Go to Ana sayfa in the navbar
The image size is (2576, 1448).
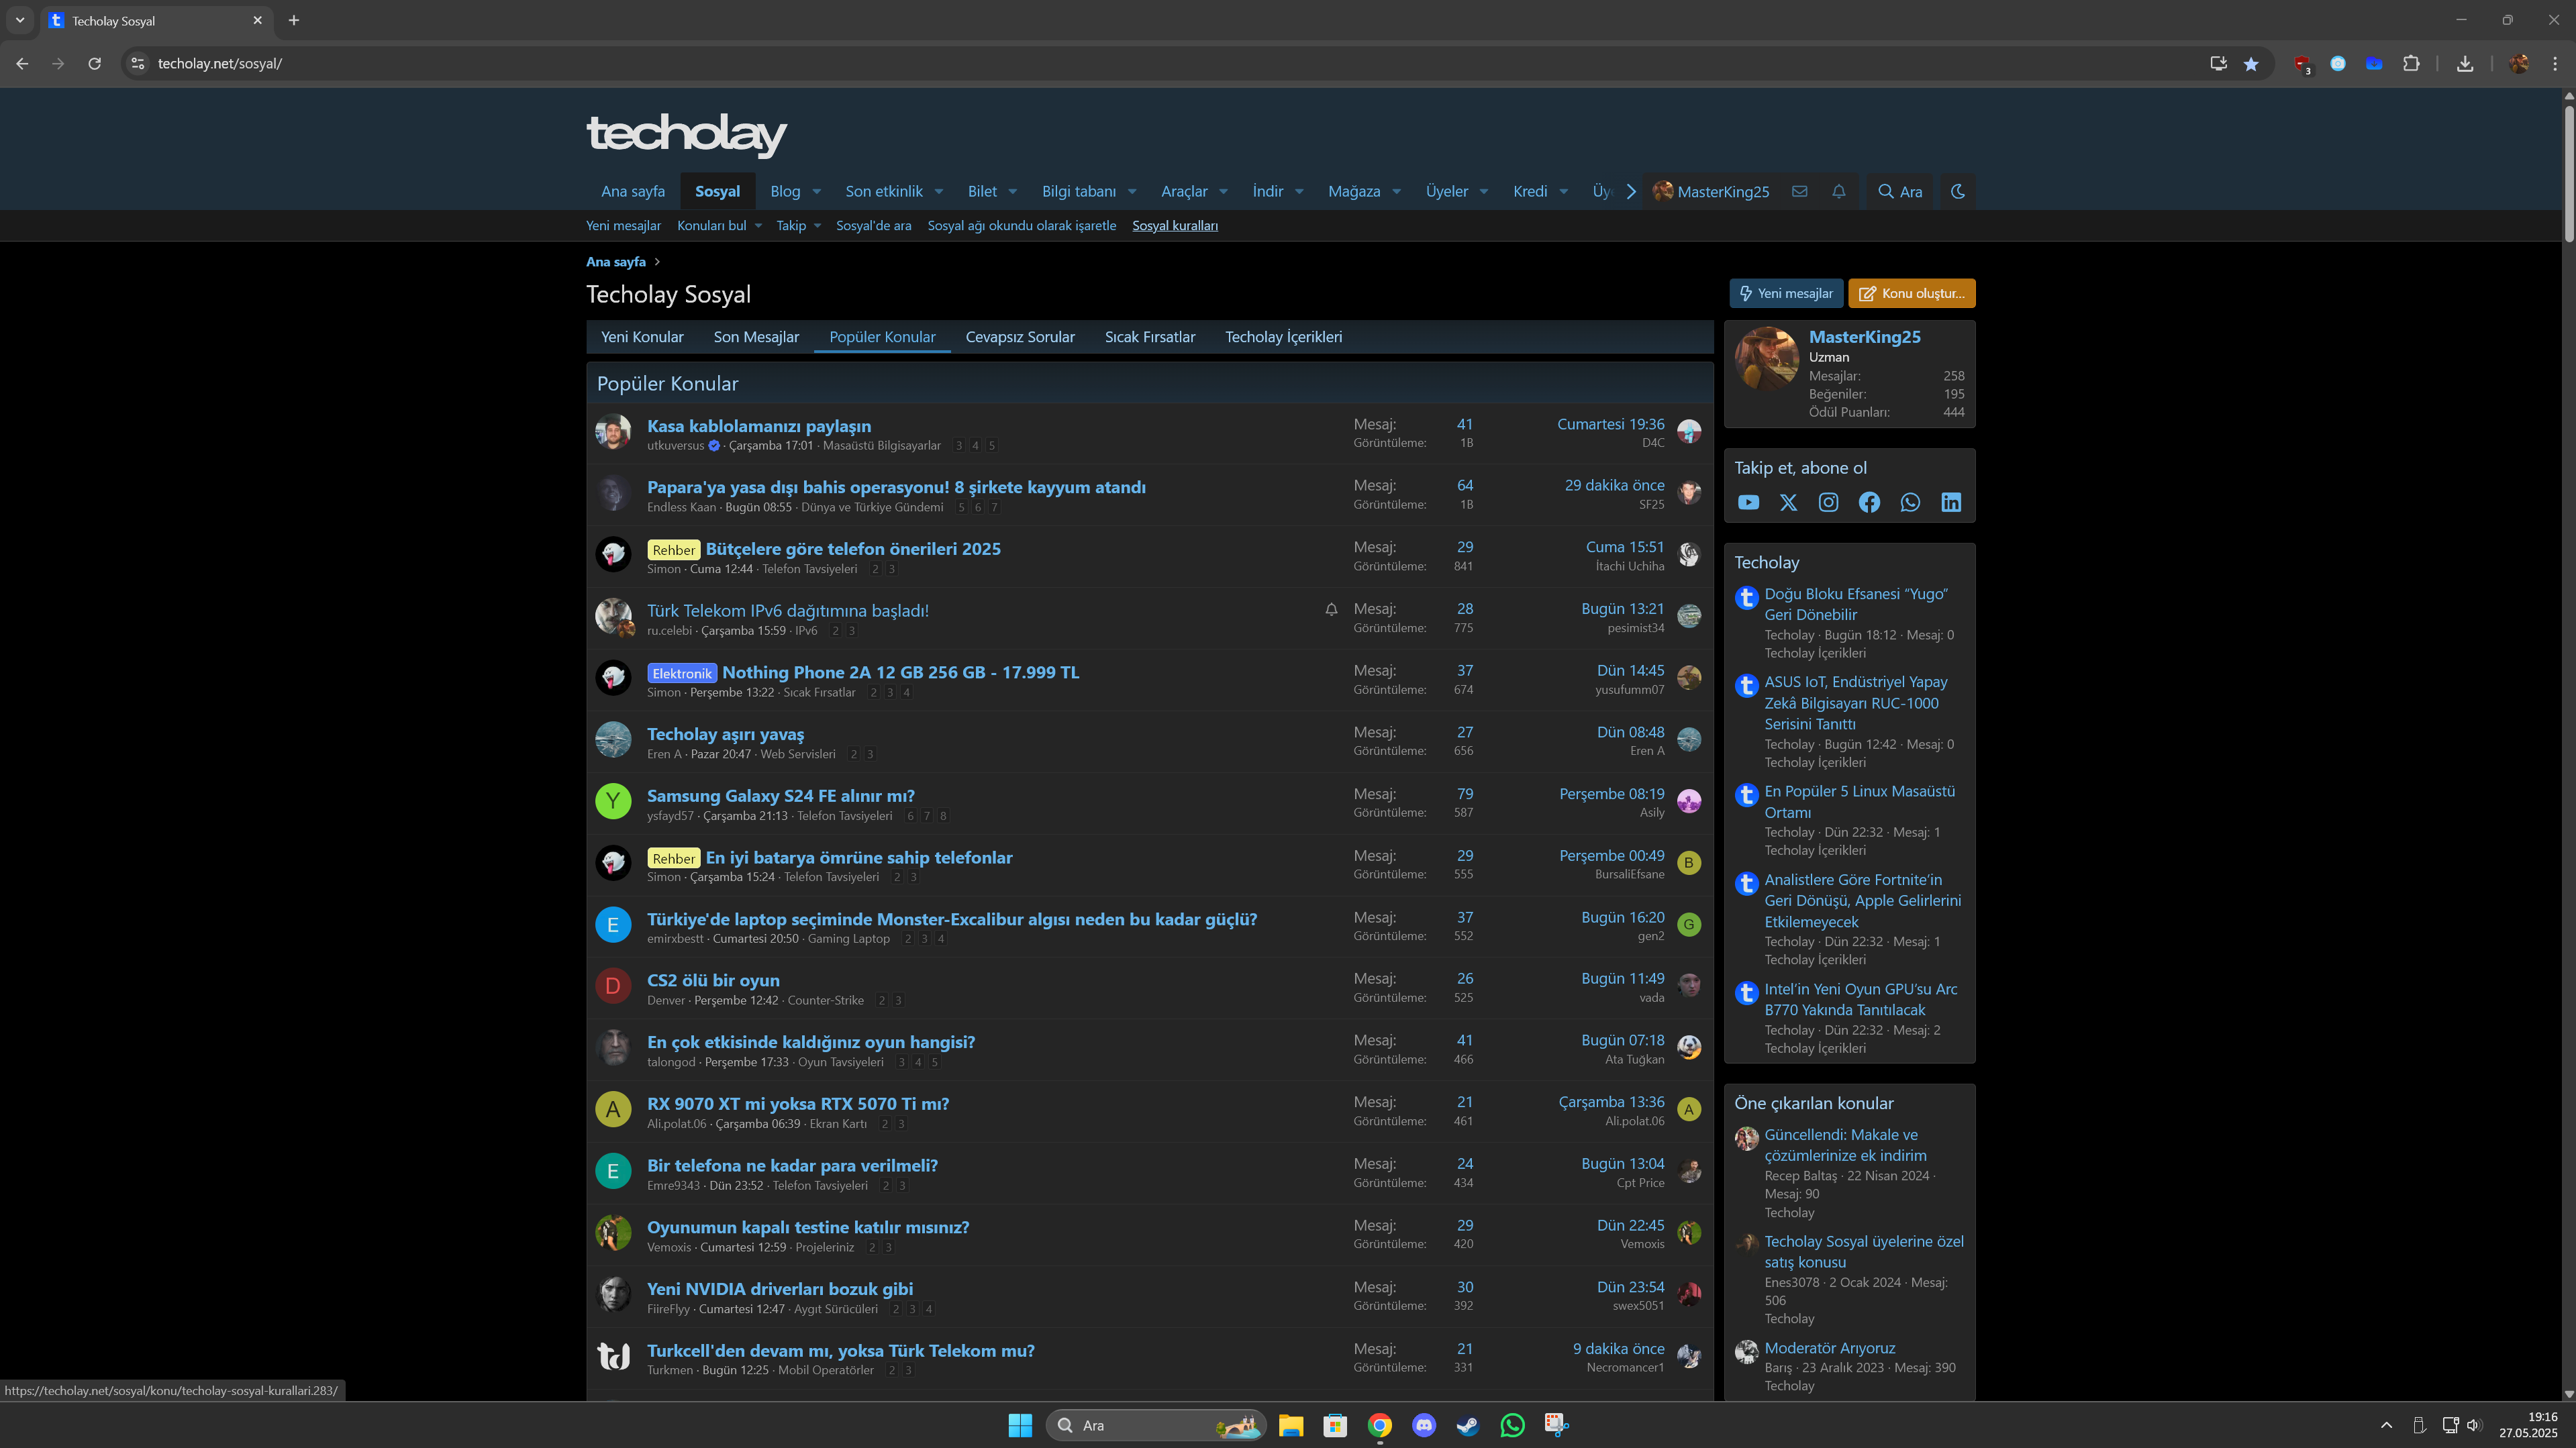coord(632,191)
